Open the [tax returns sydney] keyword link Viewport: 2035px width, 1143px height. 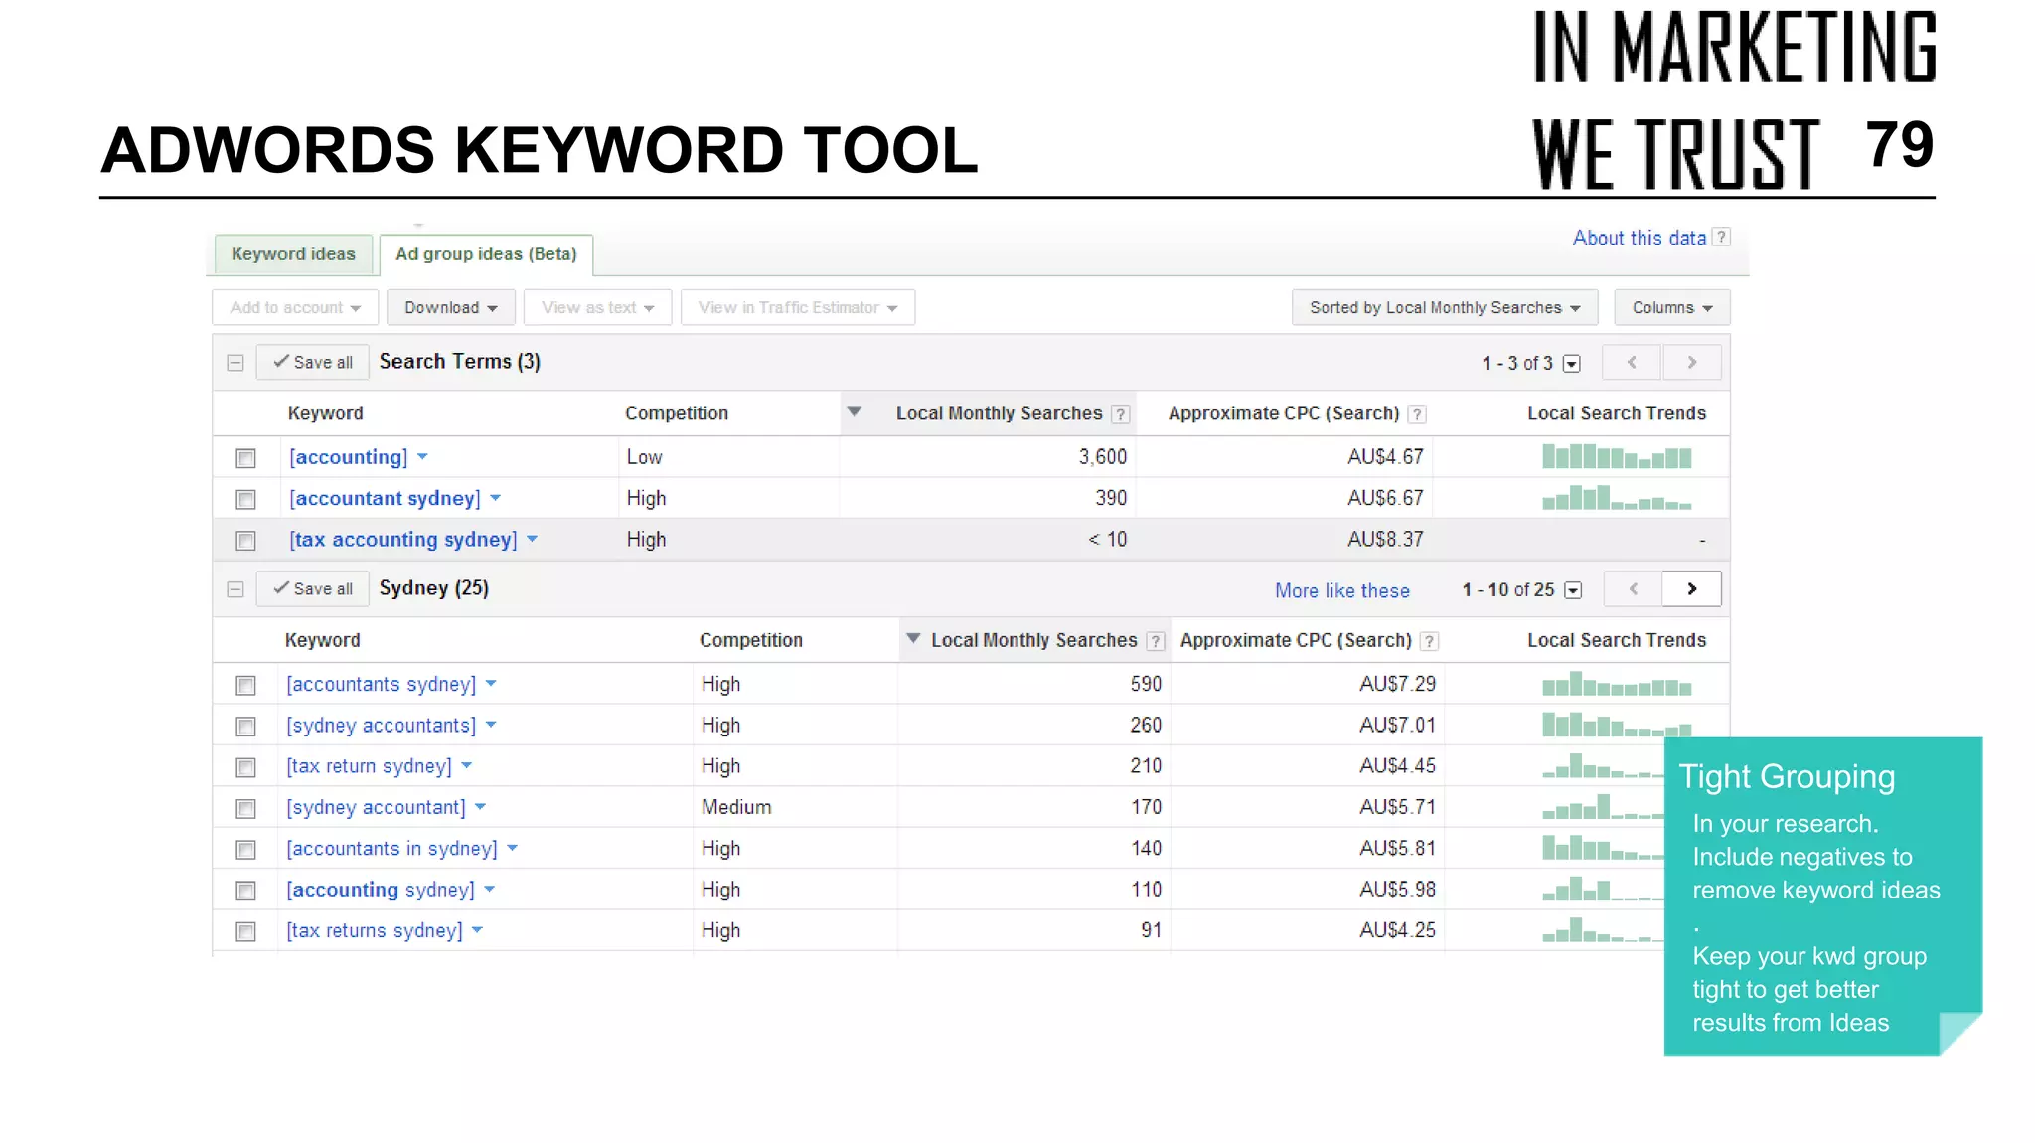pyautogui.click(x=375, y=930)
